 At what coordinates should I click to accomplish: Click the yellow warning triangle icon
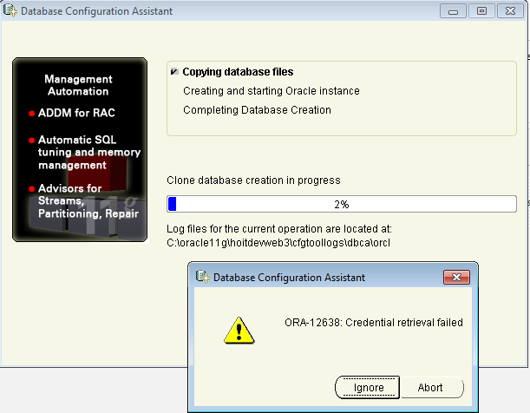click(x=239, y=331)
